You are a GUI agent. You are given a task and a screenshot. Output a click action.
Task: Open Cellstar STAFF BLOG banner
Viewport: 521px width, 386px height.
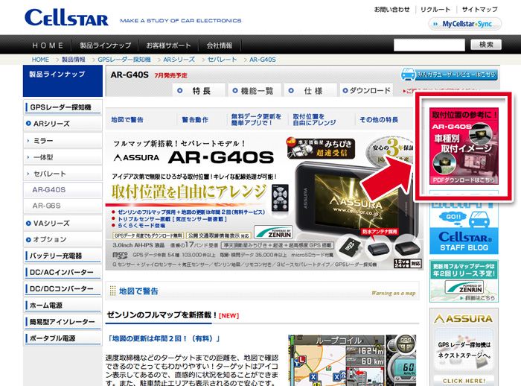coord(464,229)
